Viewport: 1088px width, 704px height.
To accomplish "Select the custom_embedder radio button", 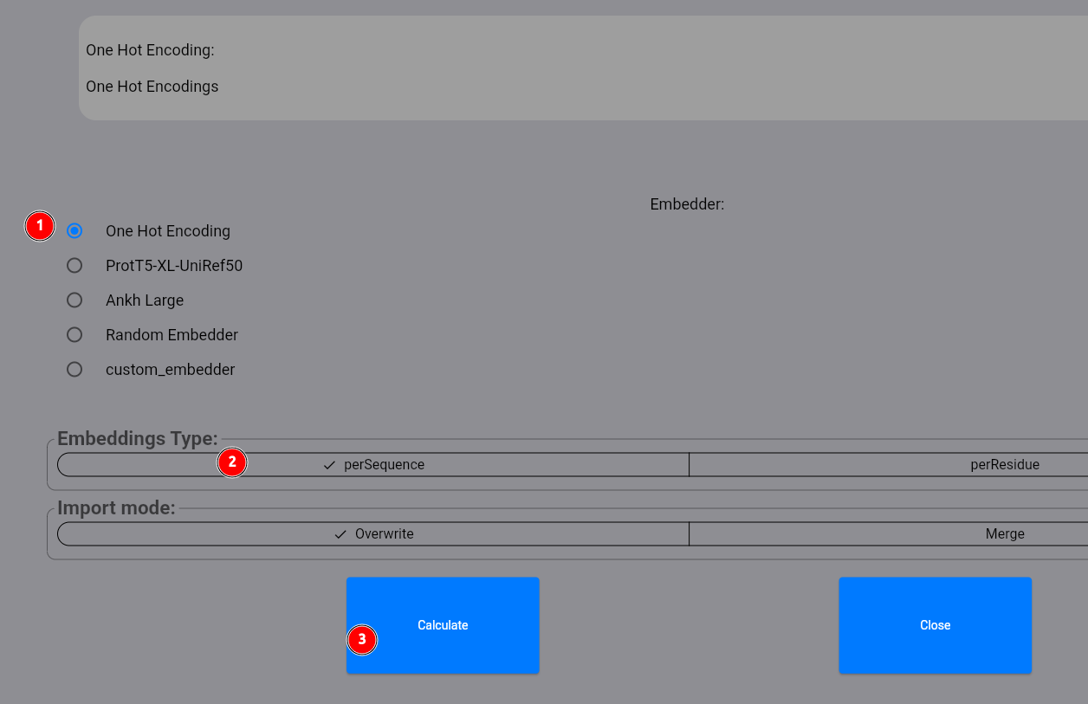I will [x=74, y=369].
